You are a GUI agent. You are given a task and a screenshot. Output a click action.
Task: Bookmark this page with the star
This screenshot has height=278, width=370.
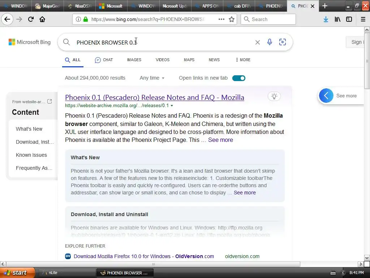pyautogui.click(x=232, y=19)
